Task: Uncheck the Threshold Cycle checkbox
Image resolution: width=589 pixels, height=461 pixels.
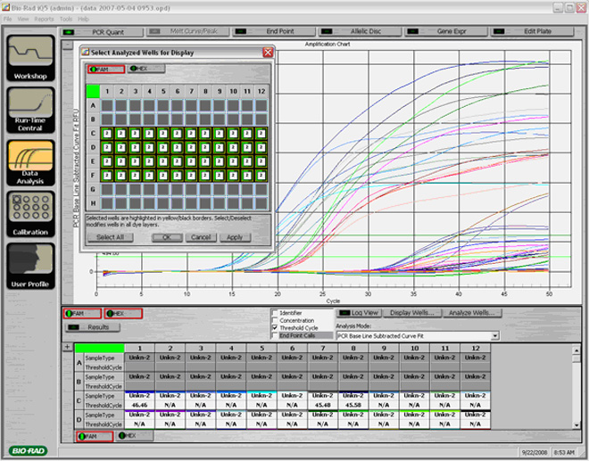Action: [x=275, y=328]
